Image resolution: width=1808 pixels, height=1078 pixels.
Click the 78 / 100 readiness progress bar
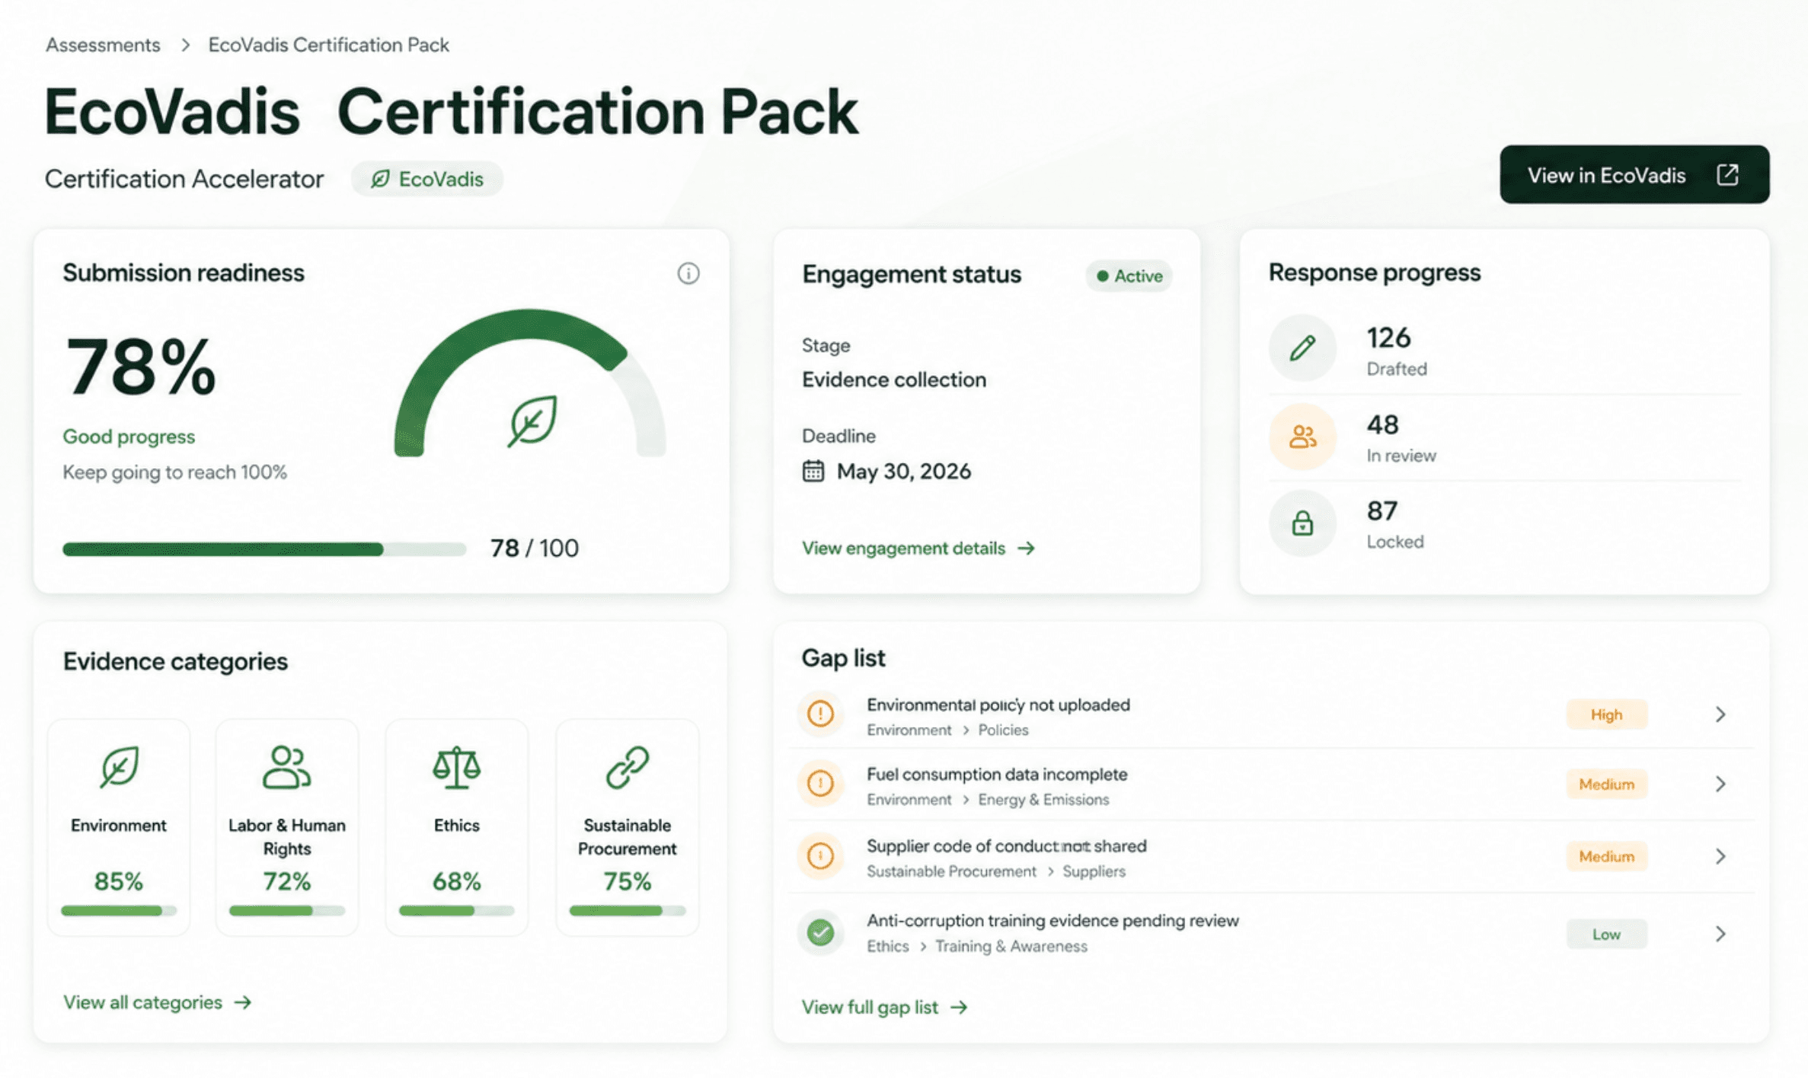tap(264, 549)
